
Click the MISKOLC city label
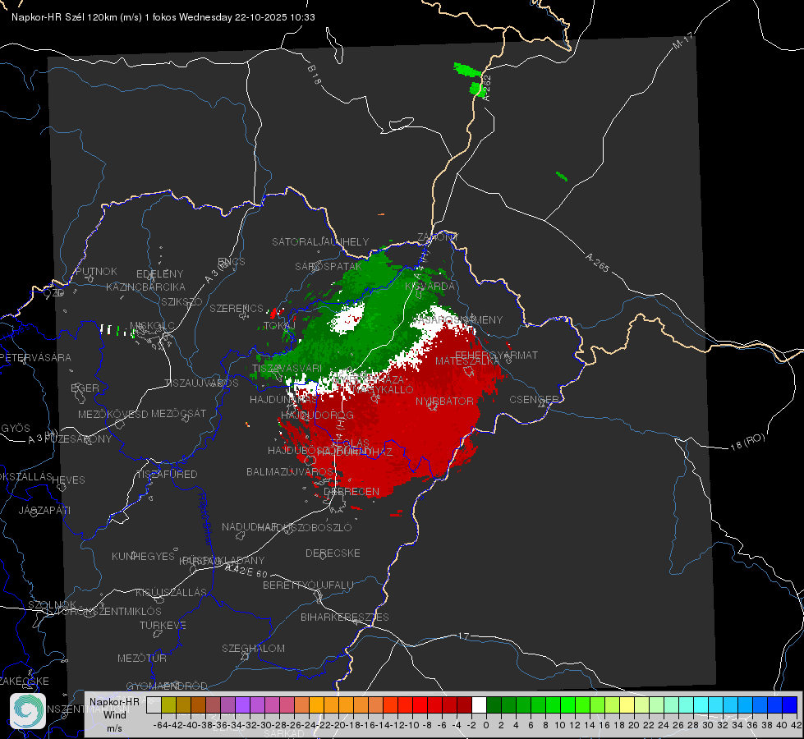pos(152,326)
